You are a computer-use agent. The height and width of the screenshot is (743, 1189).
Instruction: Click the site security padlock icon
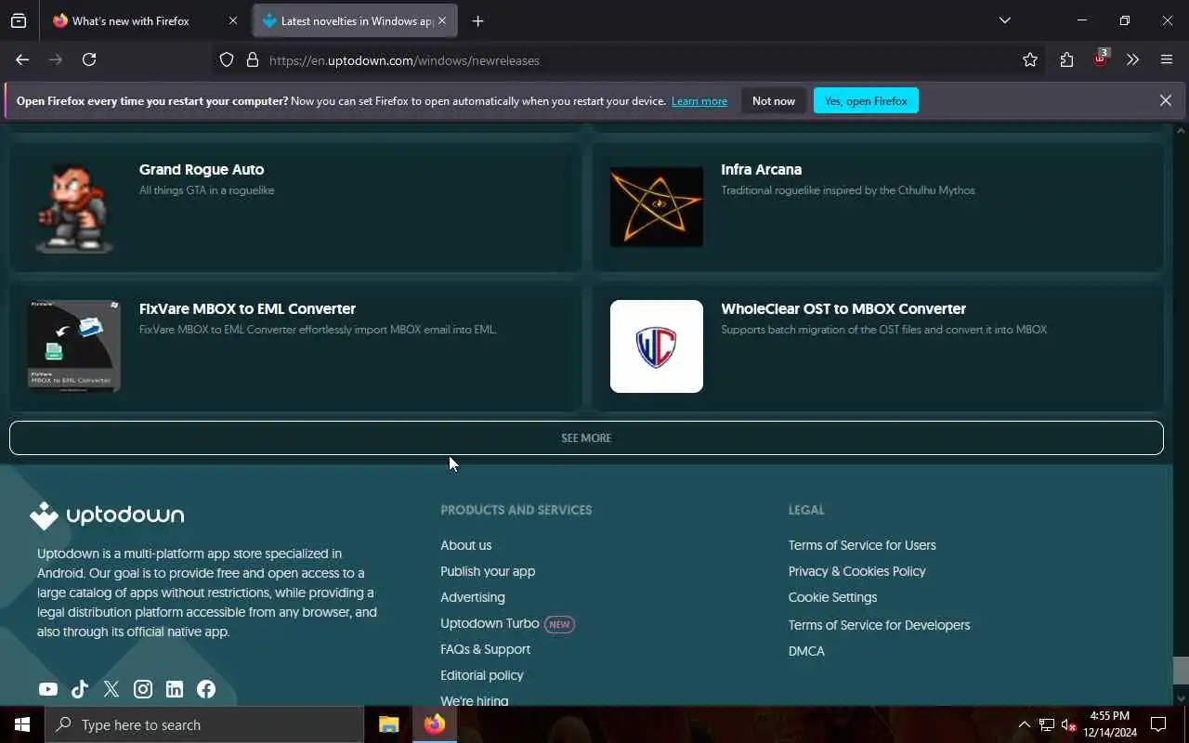252,60
